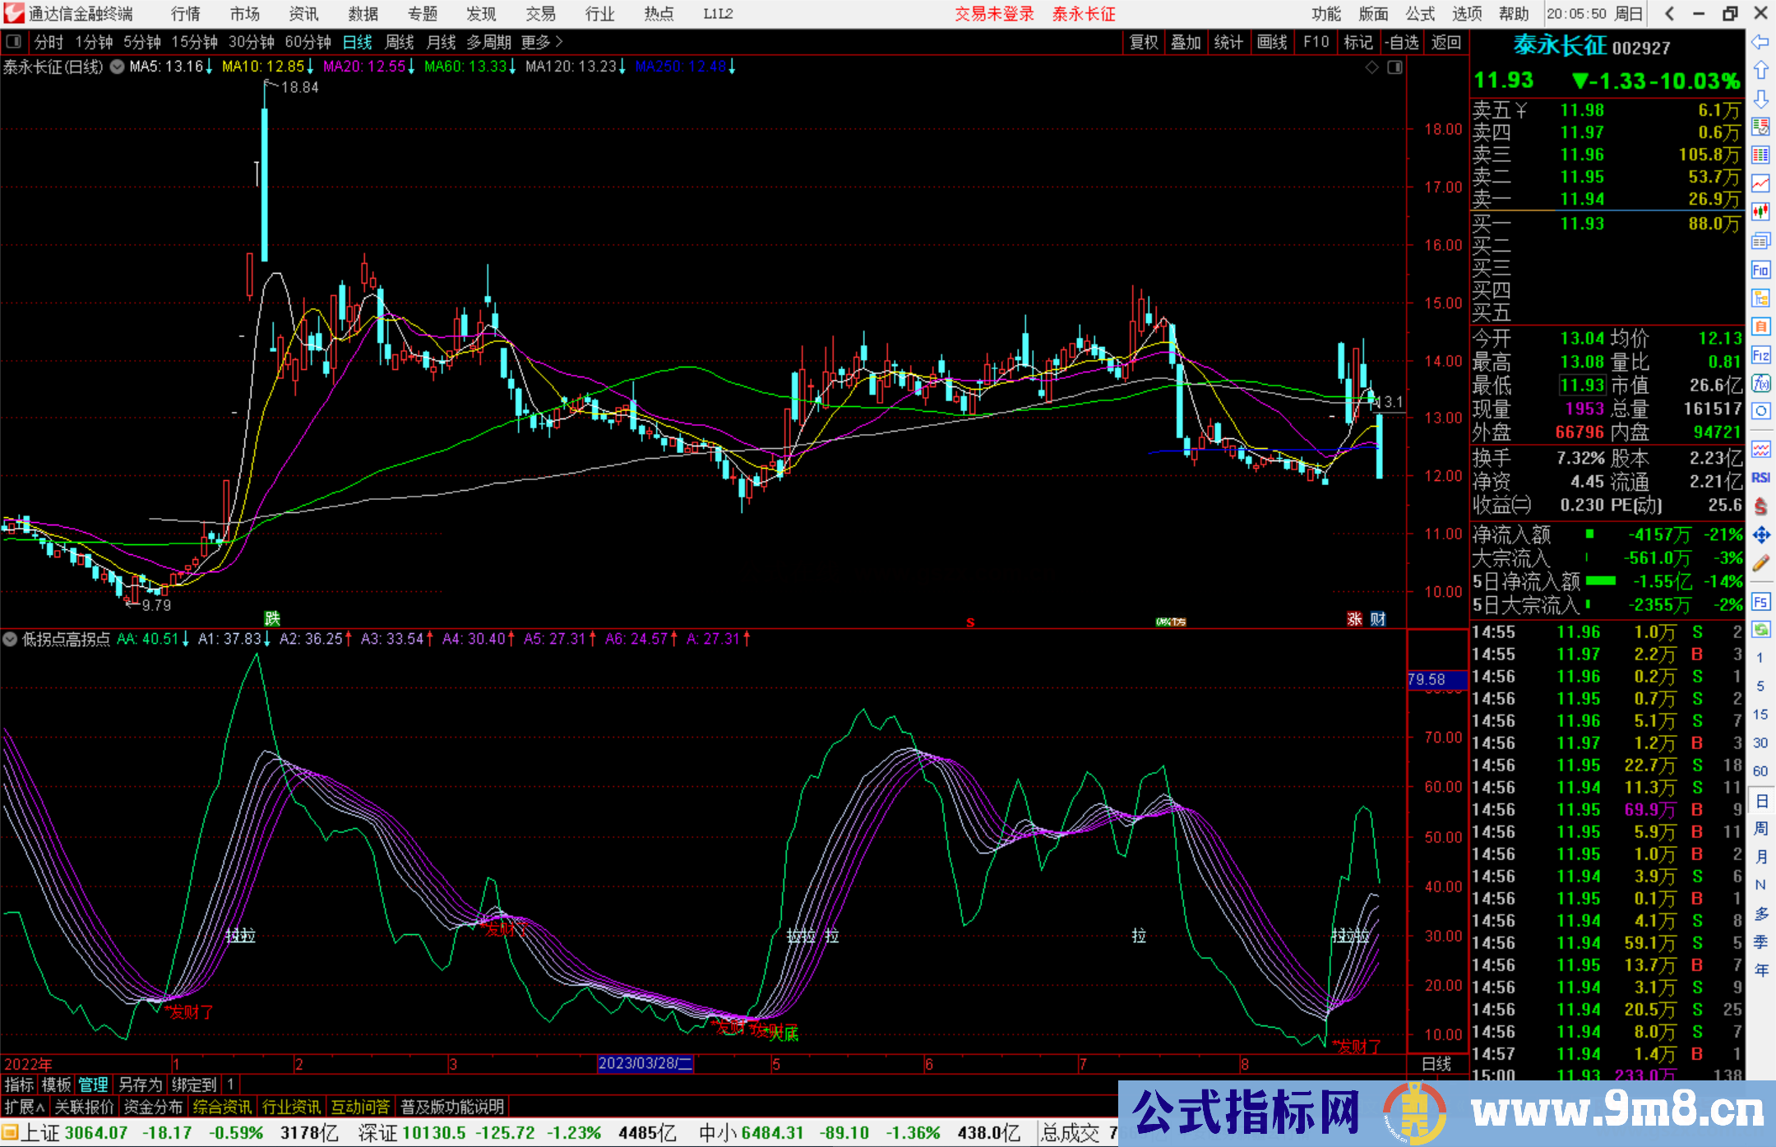The image size is (1776, 1147).
Task: Click the F10 info sidebar icon
Action: (x=1760, y=271)
